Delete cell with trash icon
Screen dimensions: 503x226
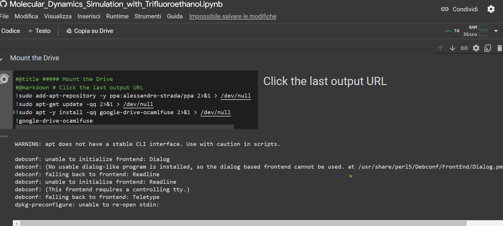(500, 48)
